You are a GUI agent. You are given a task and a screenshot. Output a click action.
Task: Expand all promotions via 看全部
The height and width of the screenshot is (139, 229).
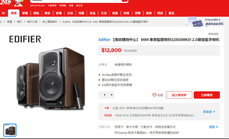[x=207, y=112]
